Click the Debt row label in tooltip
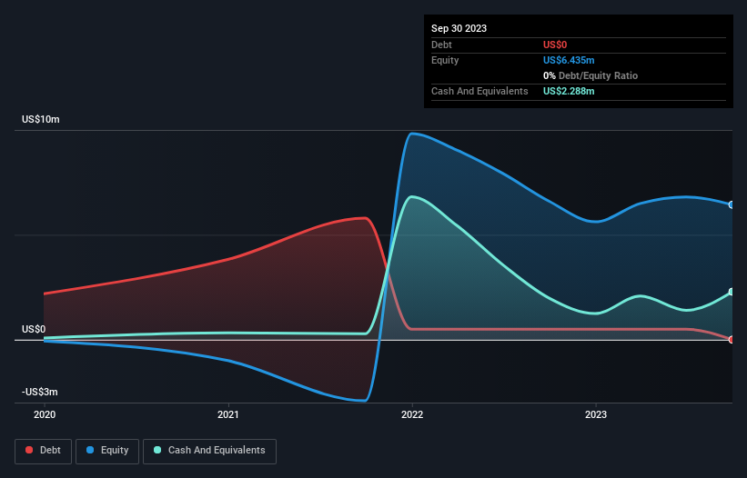Screen dimensions: 747x478 tap(441, 45)
